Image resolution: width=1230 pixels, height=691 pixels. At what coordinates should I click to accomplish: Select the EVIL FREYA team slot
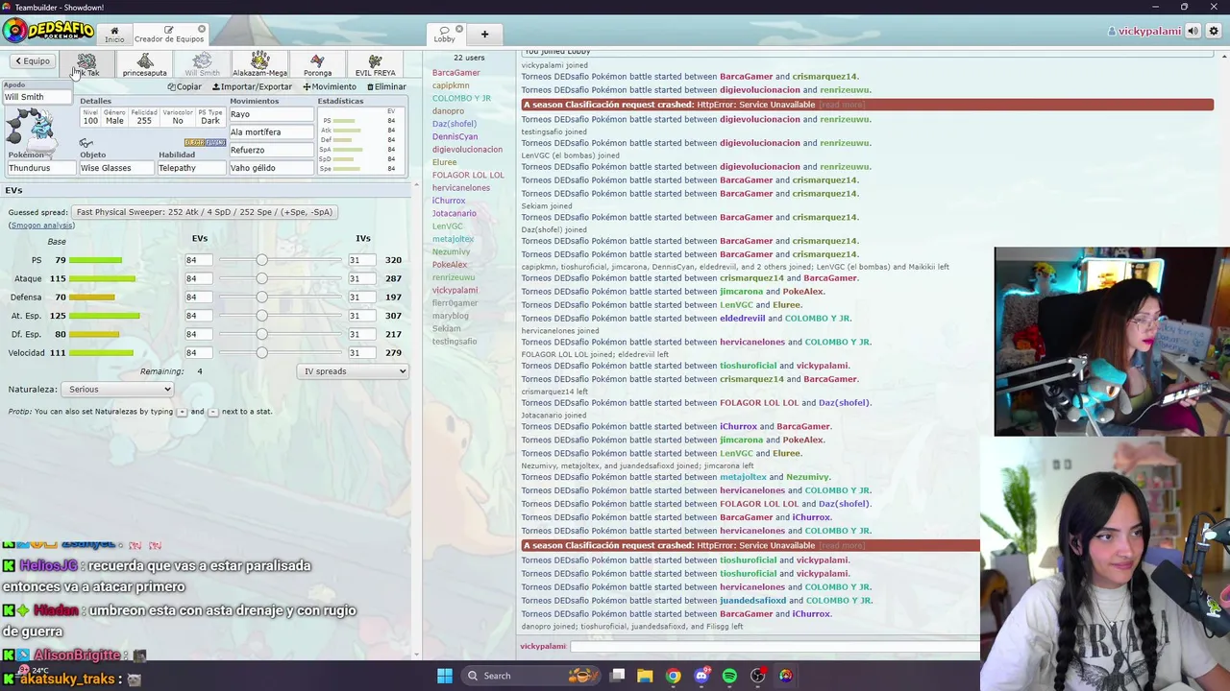click(x=375, y=64)
